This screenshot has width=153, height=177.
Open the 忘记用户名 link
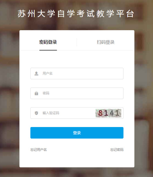39,150
